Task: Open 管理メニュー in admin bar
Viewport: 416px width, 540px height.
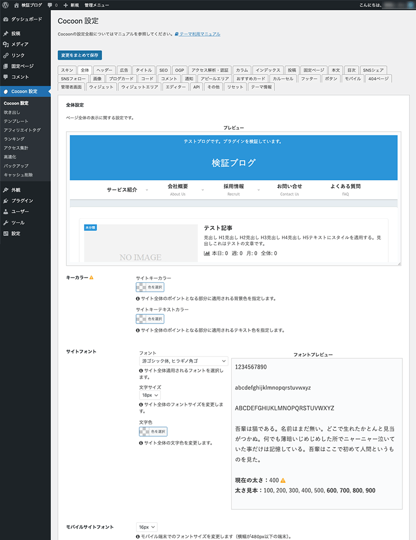Action: [97, 5]
